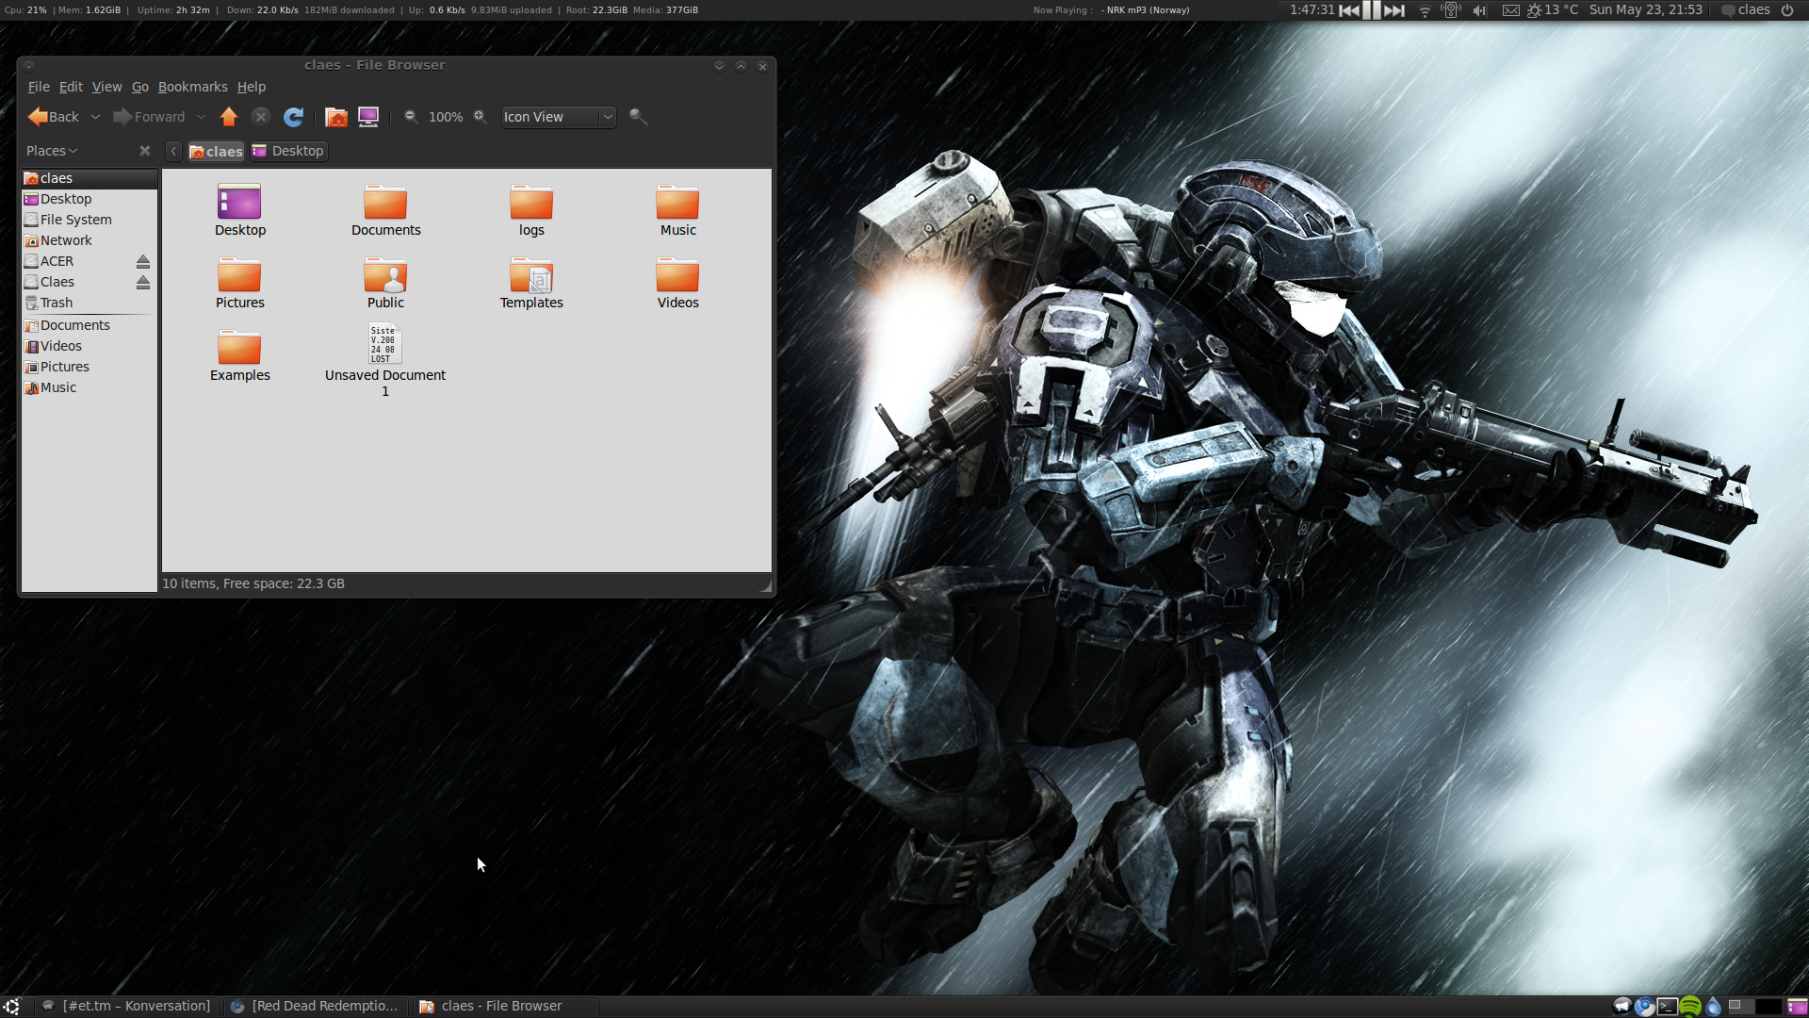Zoom in the file view
The height and width of the screenshot is (1018, 1809).
click(x=480, y=117)
